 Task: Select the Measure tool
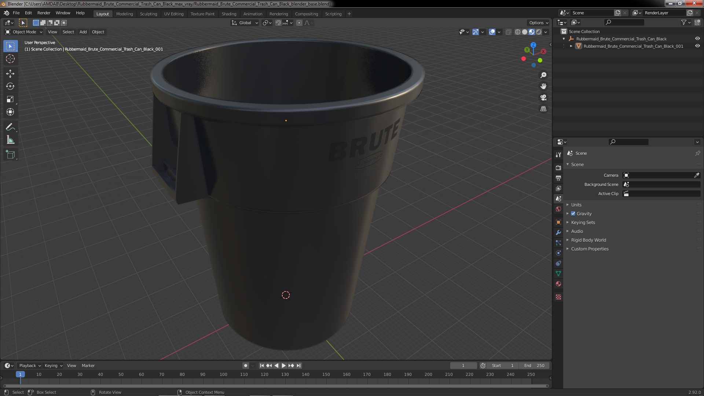pyautogui.click(x=10, y=140)
